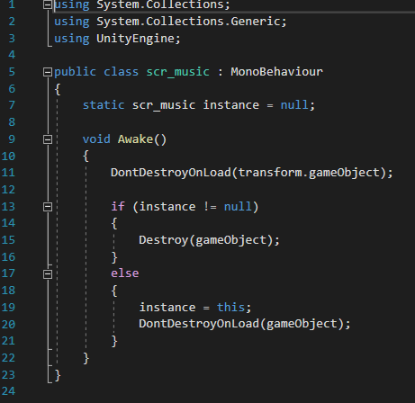Place cursor on MonoBehaviour class name

[276, 72]
